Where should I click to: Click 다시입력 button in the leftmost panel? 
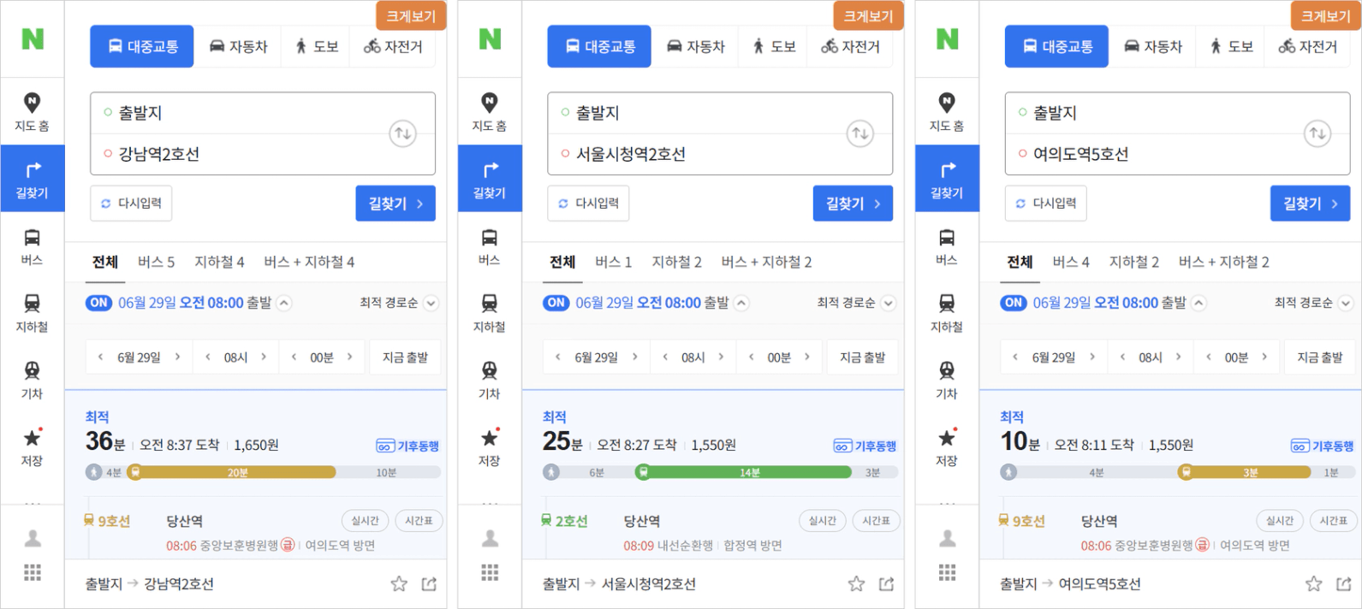(131, 204)
